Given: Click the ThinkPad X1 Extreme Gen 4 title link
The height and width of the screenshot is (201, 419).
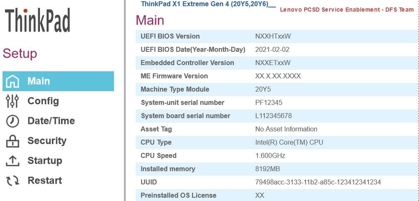Looking at the screenshot, I should [x=208, y=4].
